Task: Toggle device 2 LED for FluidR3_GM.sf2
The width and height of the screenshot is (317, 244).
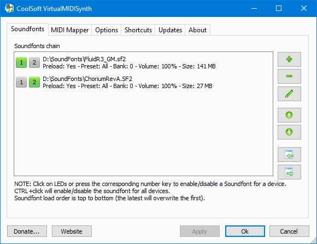Action: [x=34, y=62]
